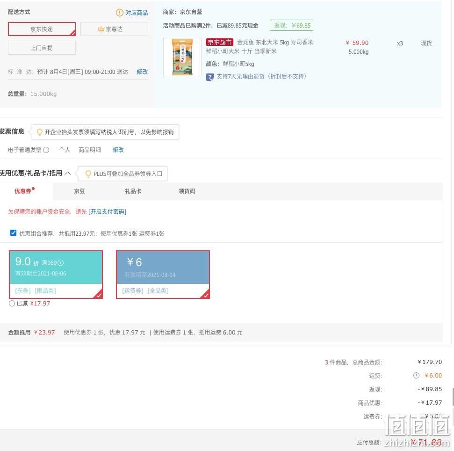Click the 京东超市 badge

219,42
